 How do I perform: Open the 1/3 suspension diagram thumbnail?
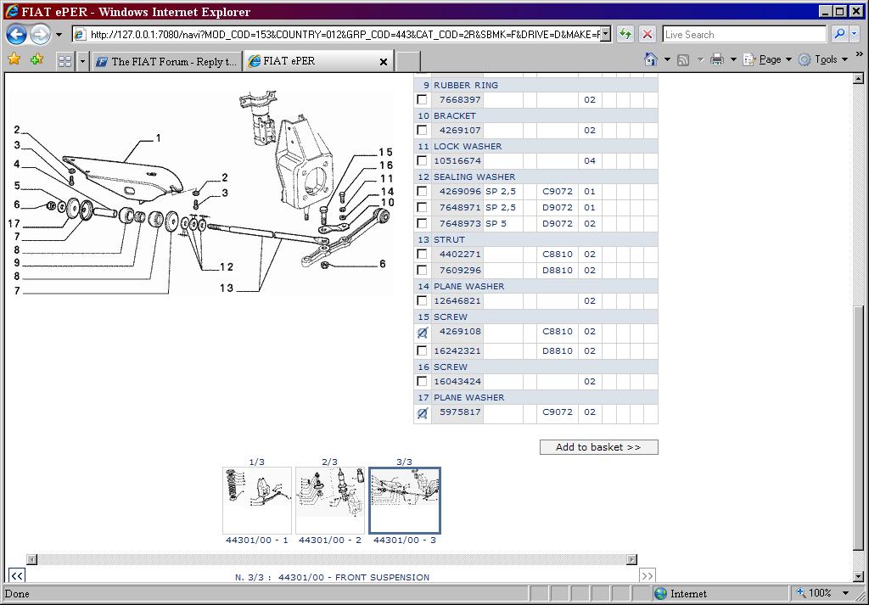tap(257, 501)
